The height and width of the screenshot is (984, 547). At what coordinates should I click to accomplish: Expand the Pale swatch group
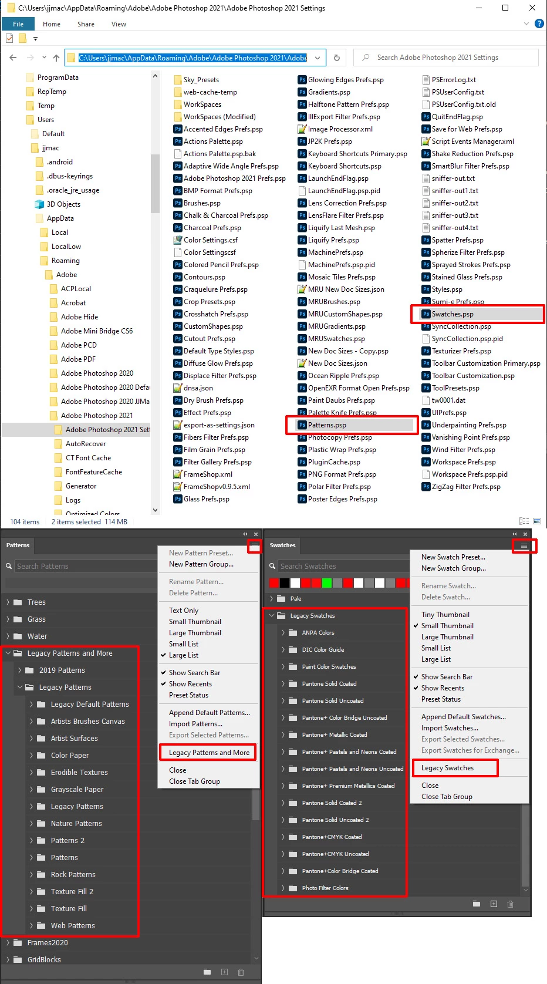point(271,599)
